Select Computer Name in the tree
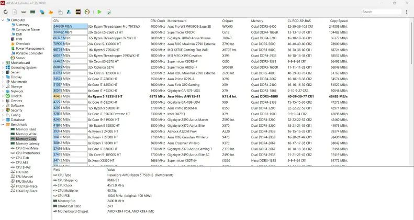Viewport: 414px width, 220px height. 28,29
